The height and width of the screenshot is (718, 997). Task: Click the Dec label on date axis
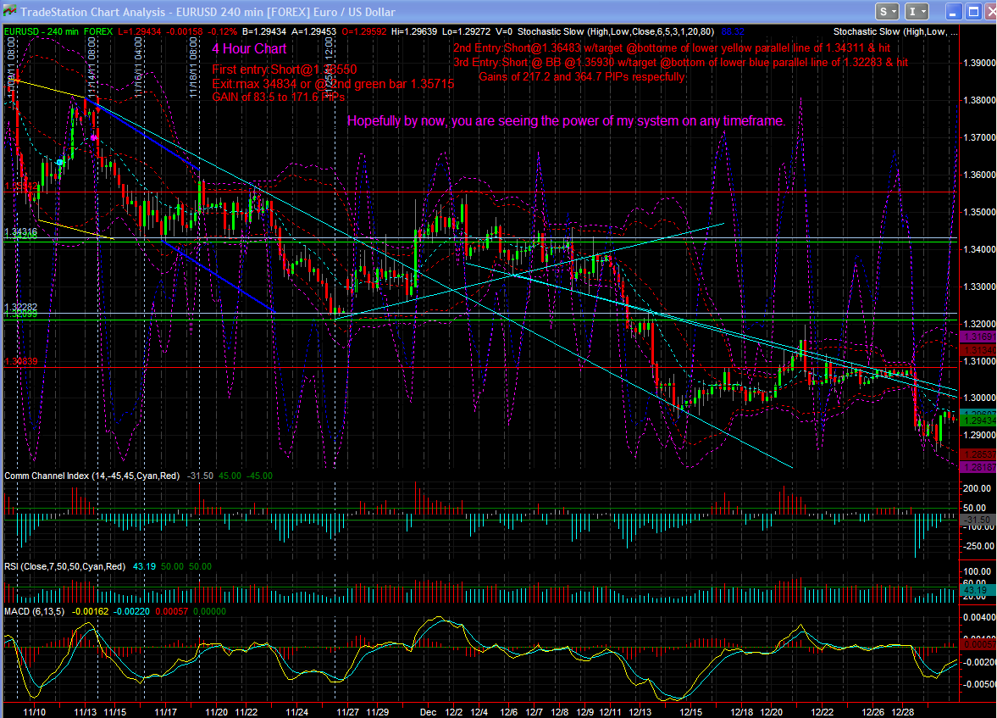(428, 711)
